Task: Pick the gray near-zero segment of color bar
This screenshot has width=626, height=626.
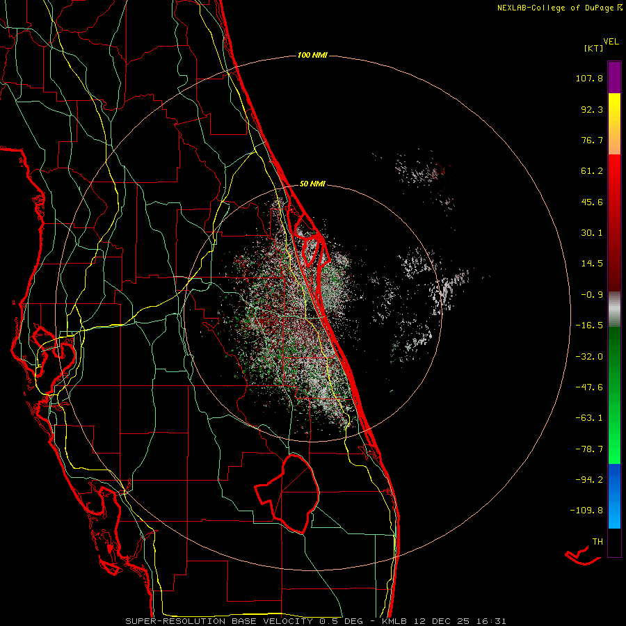Action: coord(614,310)
